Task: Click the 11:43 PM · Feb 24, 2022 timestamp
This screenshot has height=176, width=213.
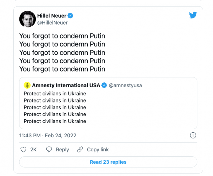Action: [48, 136]
